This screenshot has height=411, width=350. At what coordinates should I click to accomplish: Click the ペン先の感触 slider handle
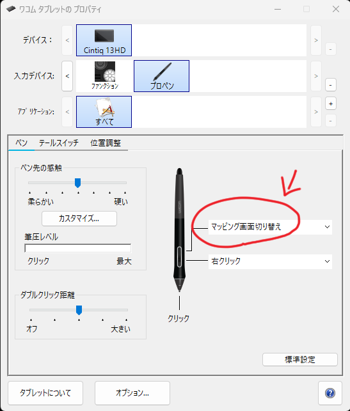(x=77, y=183)
